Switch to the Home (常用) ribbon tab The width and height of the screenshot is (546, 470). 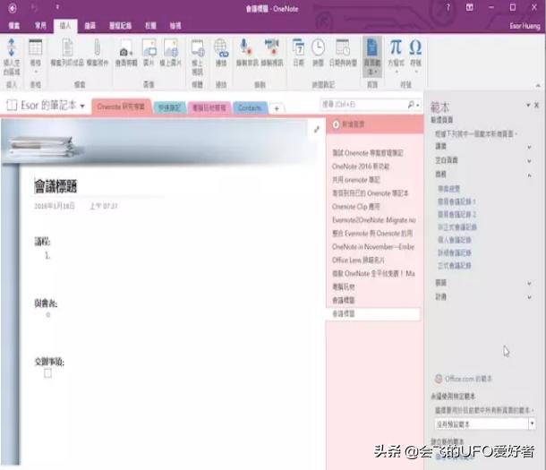pos(40,25)
